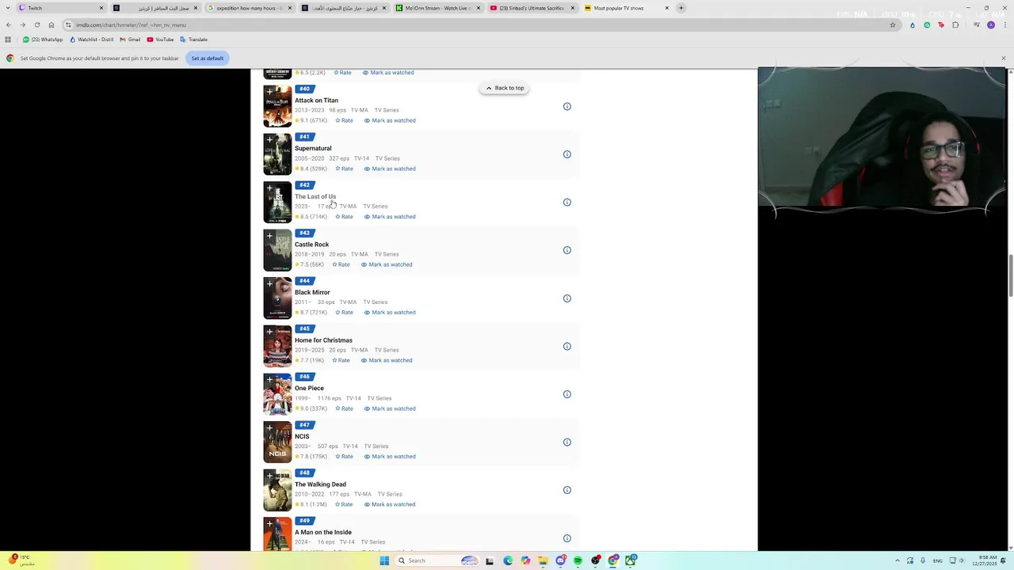Open the One Piece title link
This screenshot has height=570, width=1014.
309,388
